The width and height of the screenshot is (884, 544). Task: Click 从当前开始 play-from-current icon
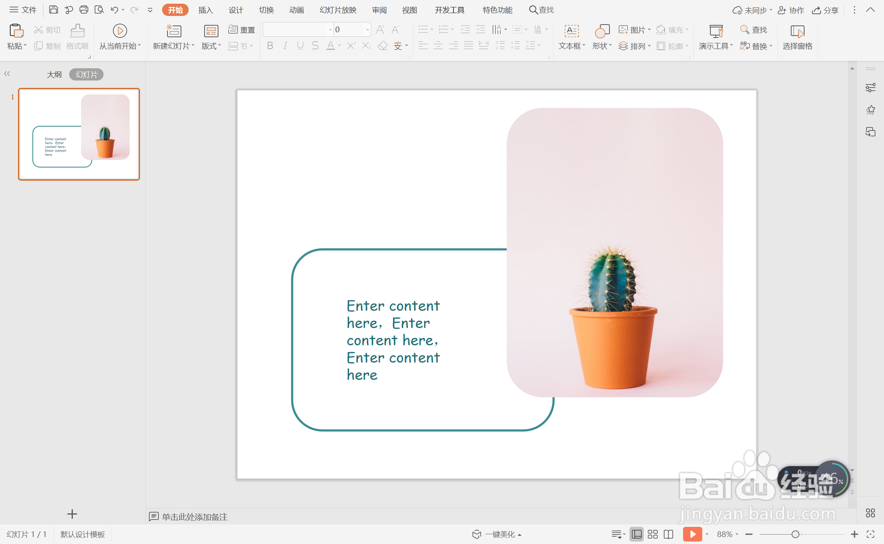click(120, 31)
